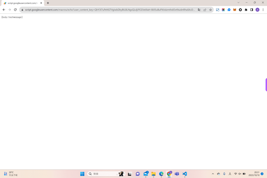Open the purple side handle on right edge
The height and width of the screenshot is (178, 267).
pos(266,84)
